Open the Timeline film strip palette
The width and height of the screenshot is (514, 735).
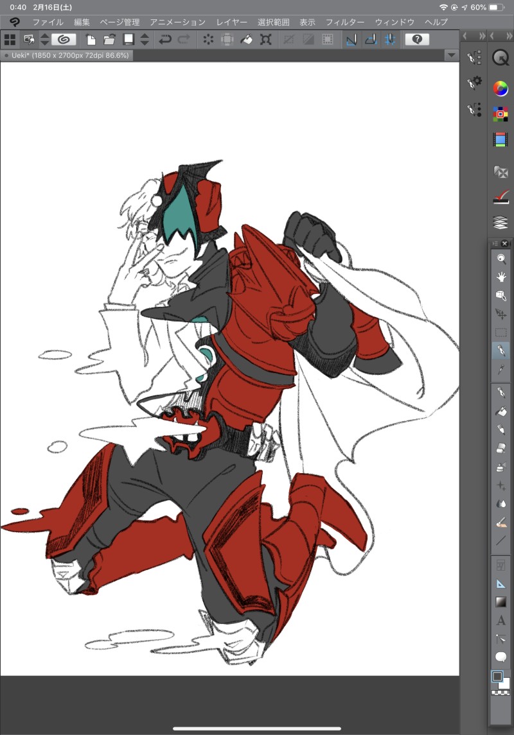point(501,139)
